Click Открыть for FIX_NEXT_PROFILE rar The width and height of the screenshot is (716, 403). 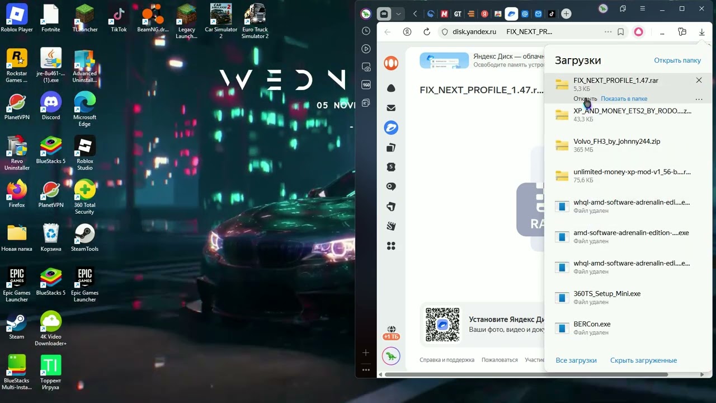(585, 99)
